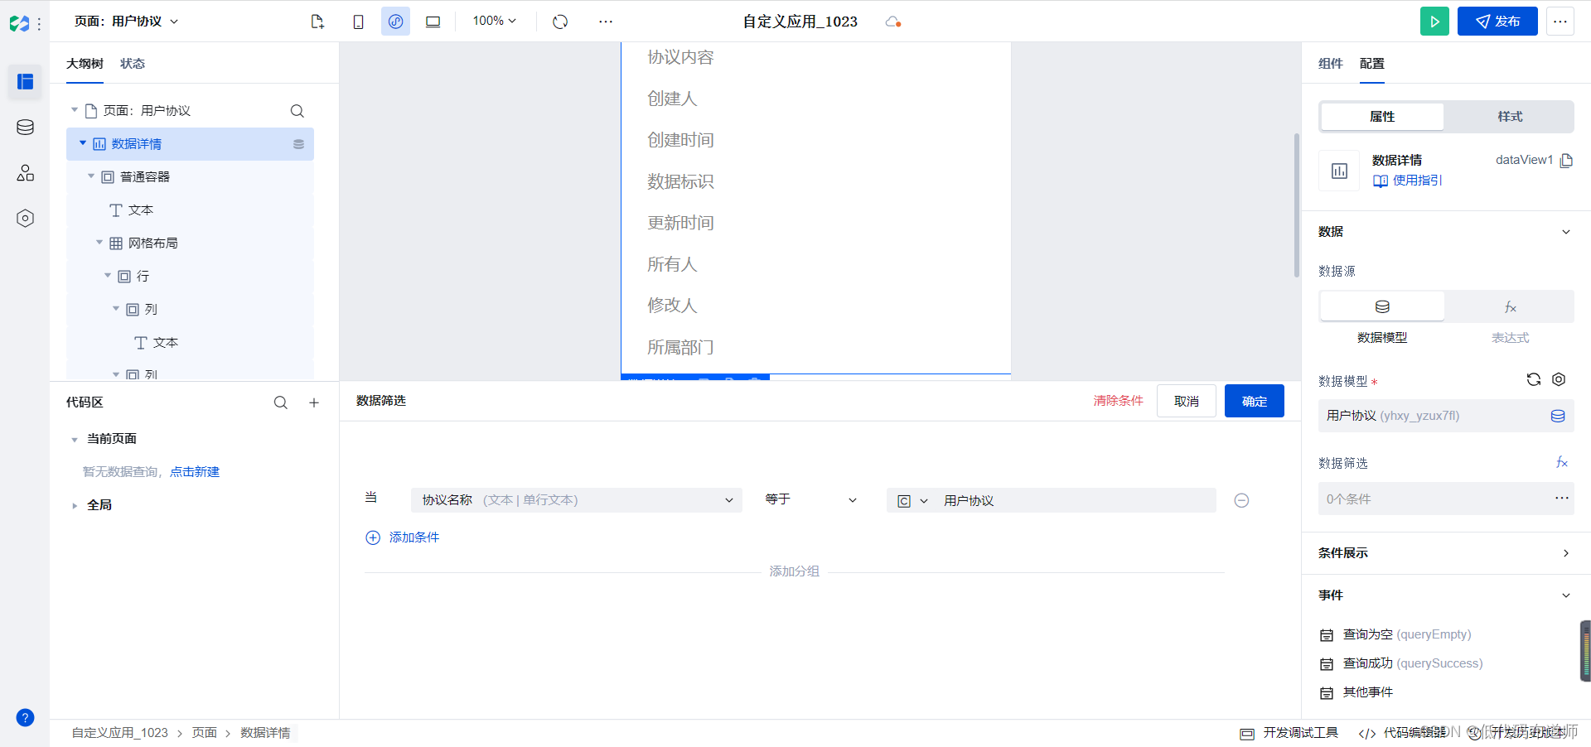This screenshot has width=1591, height=747.
Task: Remove the 协议名称 filter condition
Action: tap(1241, 500)
